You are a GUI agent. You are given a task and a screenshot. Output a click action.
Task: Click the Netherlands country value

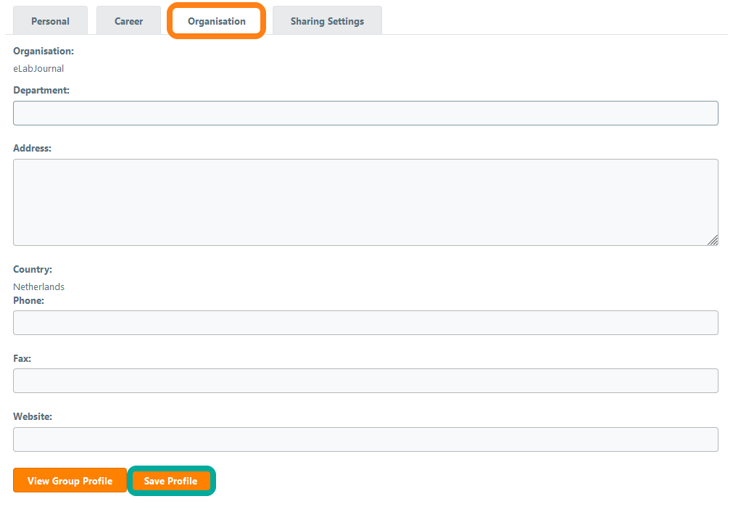[x=38, y=286]
